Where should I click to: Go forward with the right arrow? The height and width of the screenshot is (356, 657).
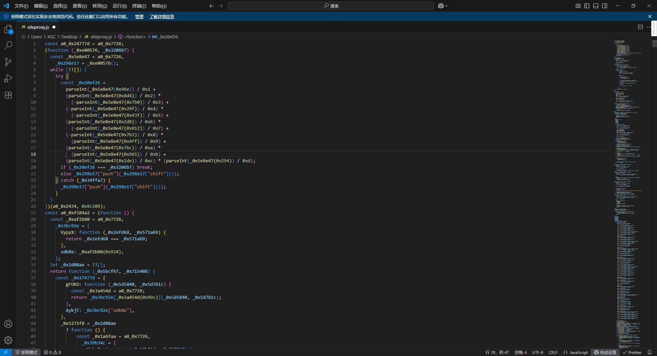(221, 6)
